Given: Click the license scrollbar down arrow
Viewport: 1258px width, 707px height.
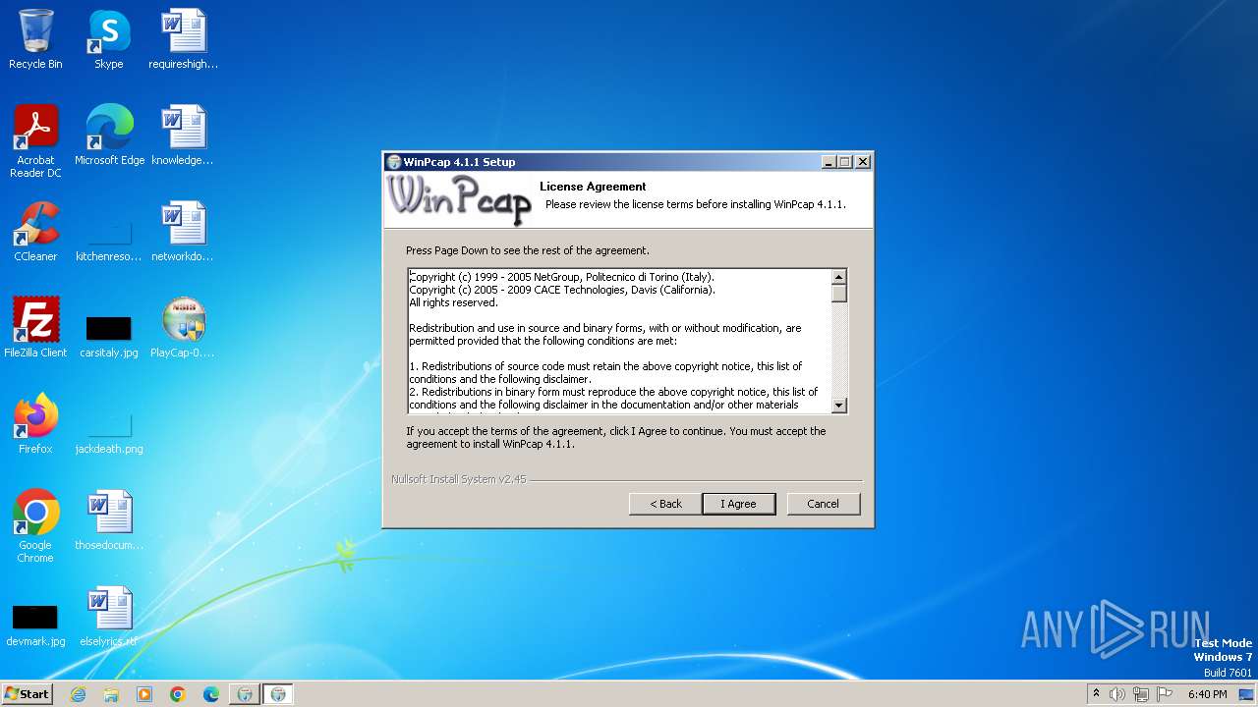Looking at the screenshot, I should click(838, 406).
